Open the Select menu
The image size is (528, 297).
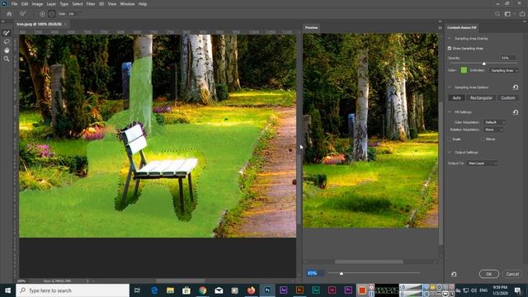pyautogui.click(x=78, y=4)
